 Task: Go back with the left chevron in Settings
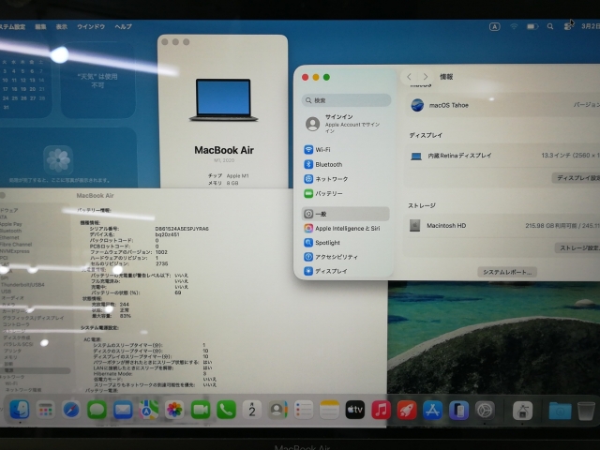409,77
